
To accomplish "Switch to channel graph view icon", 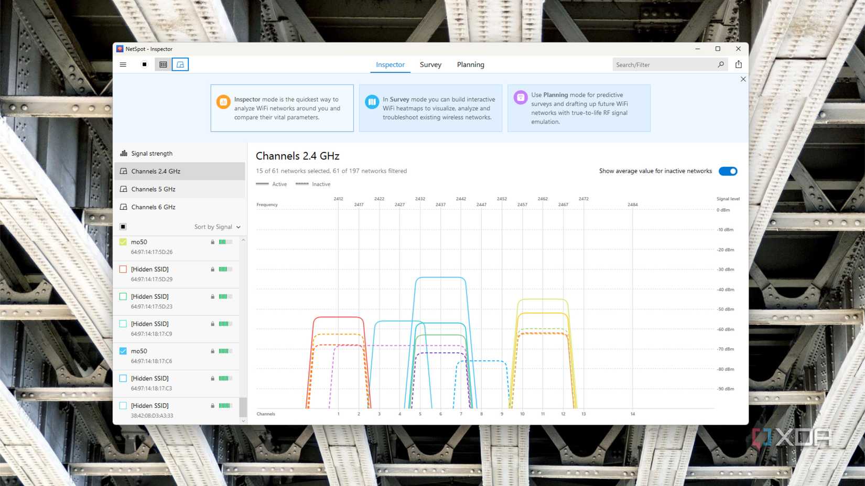I will 180,64.
